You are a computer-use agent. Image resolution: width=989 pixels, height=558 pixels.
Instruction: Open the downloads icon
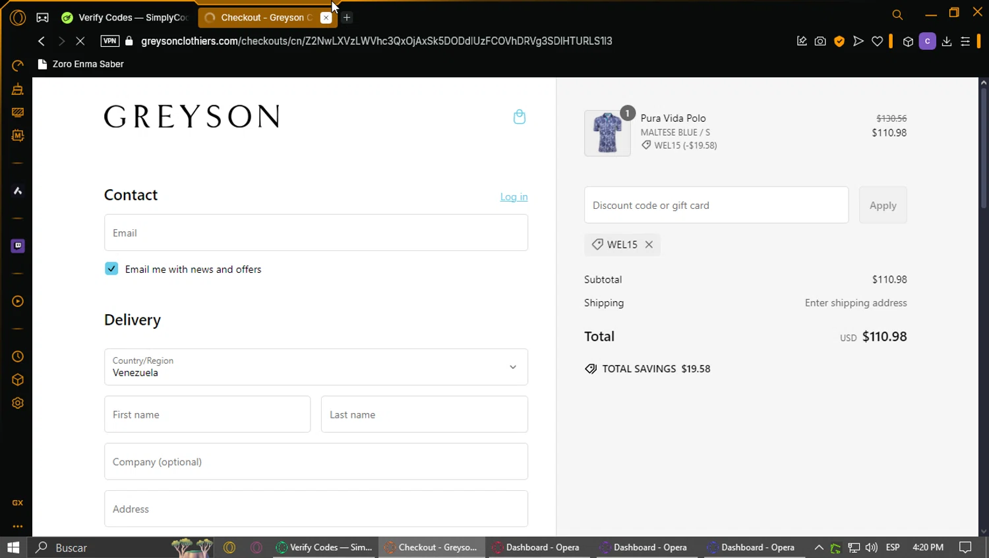tap(947, 41)
